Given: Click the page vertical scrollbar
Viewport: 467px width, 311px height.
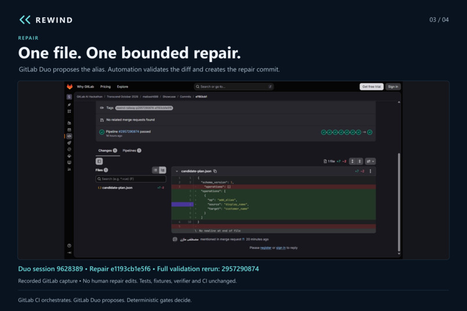Looking at the screenshot, I should coord(399,202).
